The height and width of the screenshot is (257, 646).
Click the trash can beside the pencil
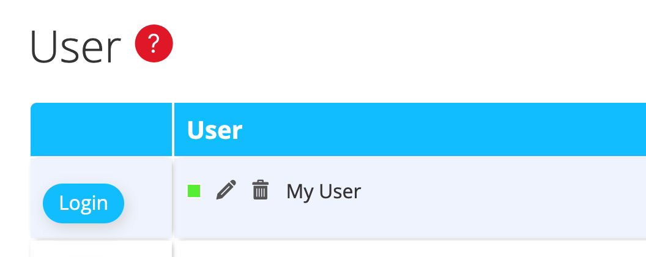(261, 190)
